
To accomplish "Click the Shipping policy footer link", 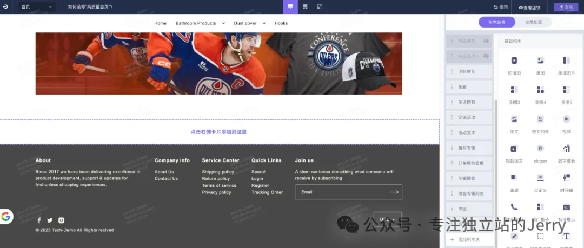I will click(x=218, y=172).
